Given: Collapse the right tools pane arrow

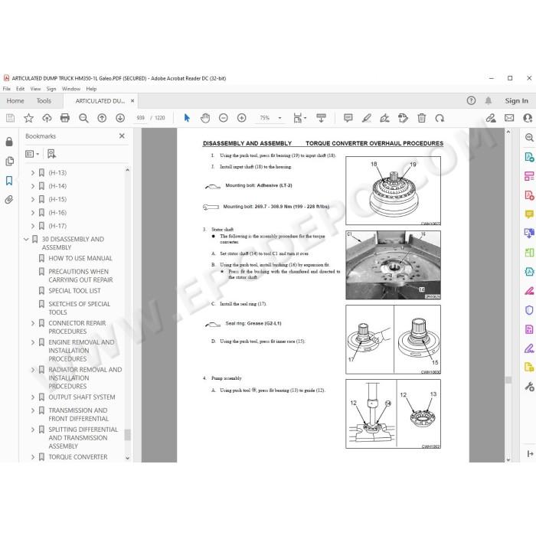Looking at the screenshot, I should (x=530, y=453).
